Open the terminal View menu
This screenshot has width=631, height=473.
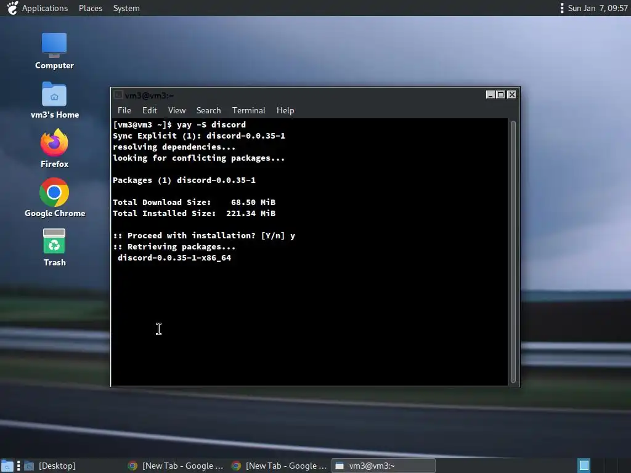coord(177,110)
